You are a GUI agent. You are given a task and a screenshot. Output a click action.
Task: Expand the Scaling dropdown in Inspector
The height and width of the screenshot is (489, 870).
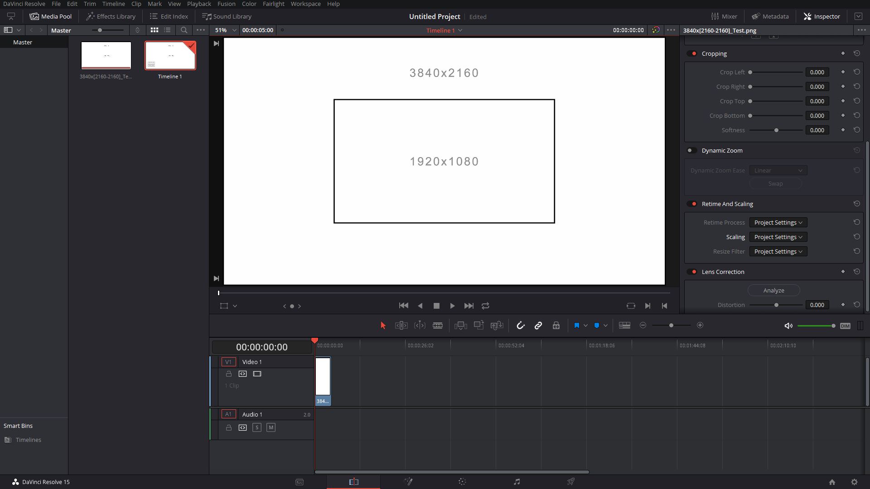pyautogui.click(x=778, y=236)
